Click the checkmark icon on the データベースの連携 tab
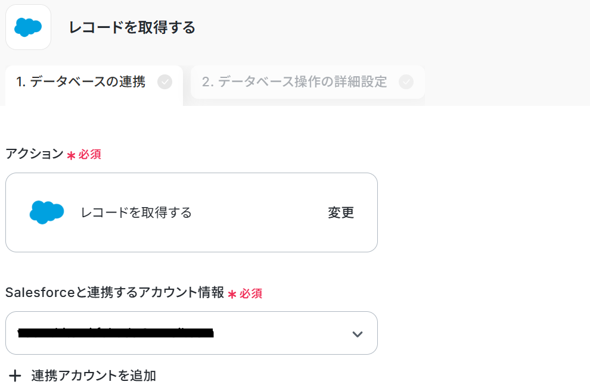The image size is (590, 391). [165, 82]
